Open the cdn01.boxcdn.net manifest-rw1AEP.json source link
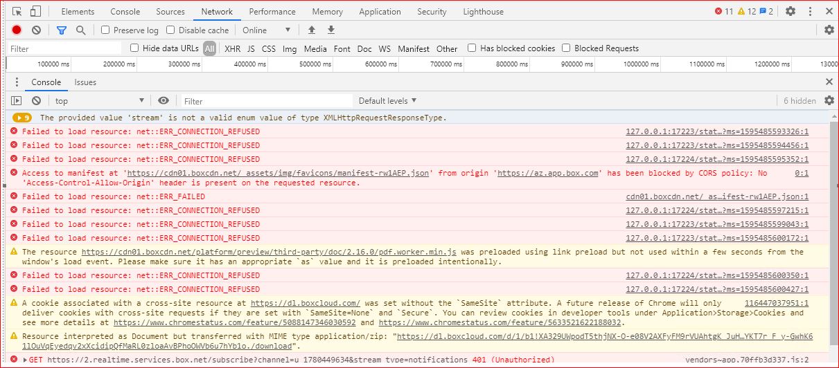839x368 pixels. 717,196
